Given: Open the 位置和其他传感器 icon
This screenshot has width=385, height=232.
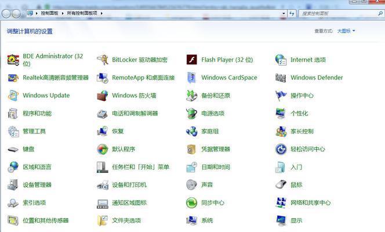Looking at the screenshot, I should click(13, 220).
